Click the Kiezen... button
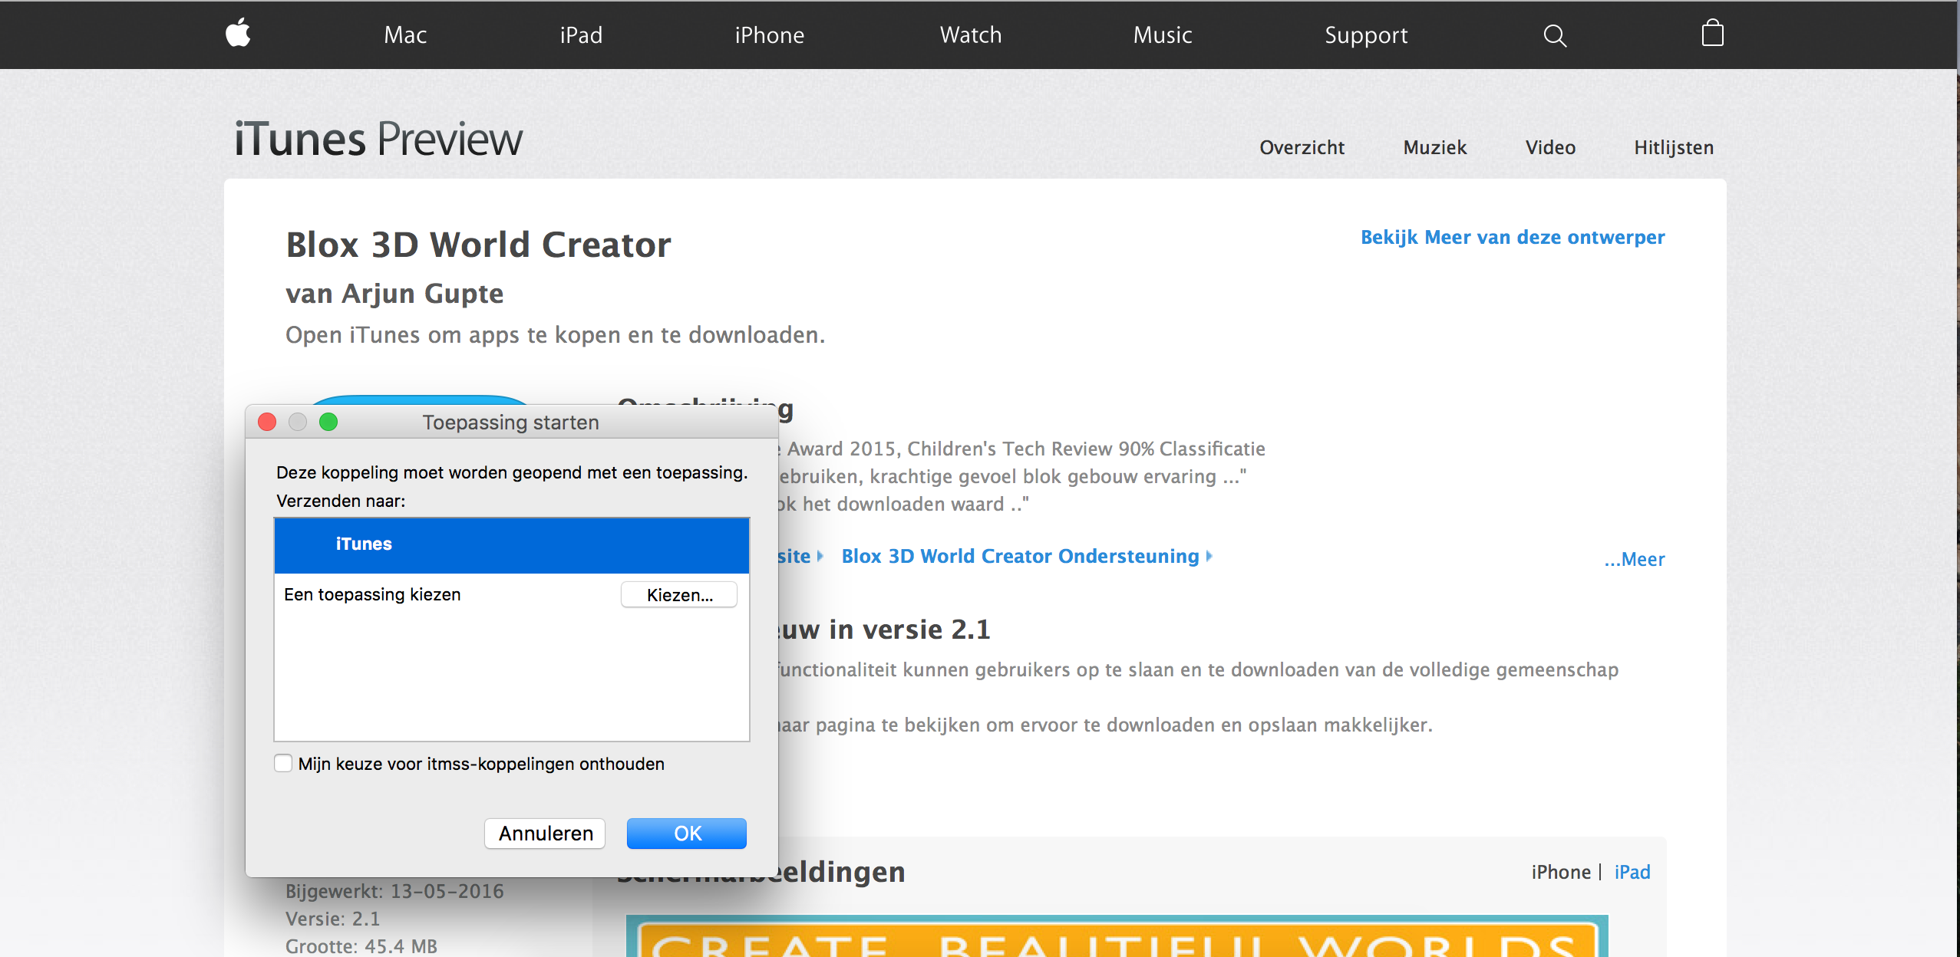 (679, 595)
